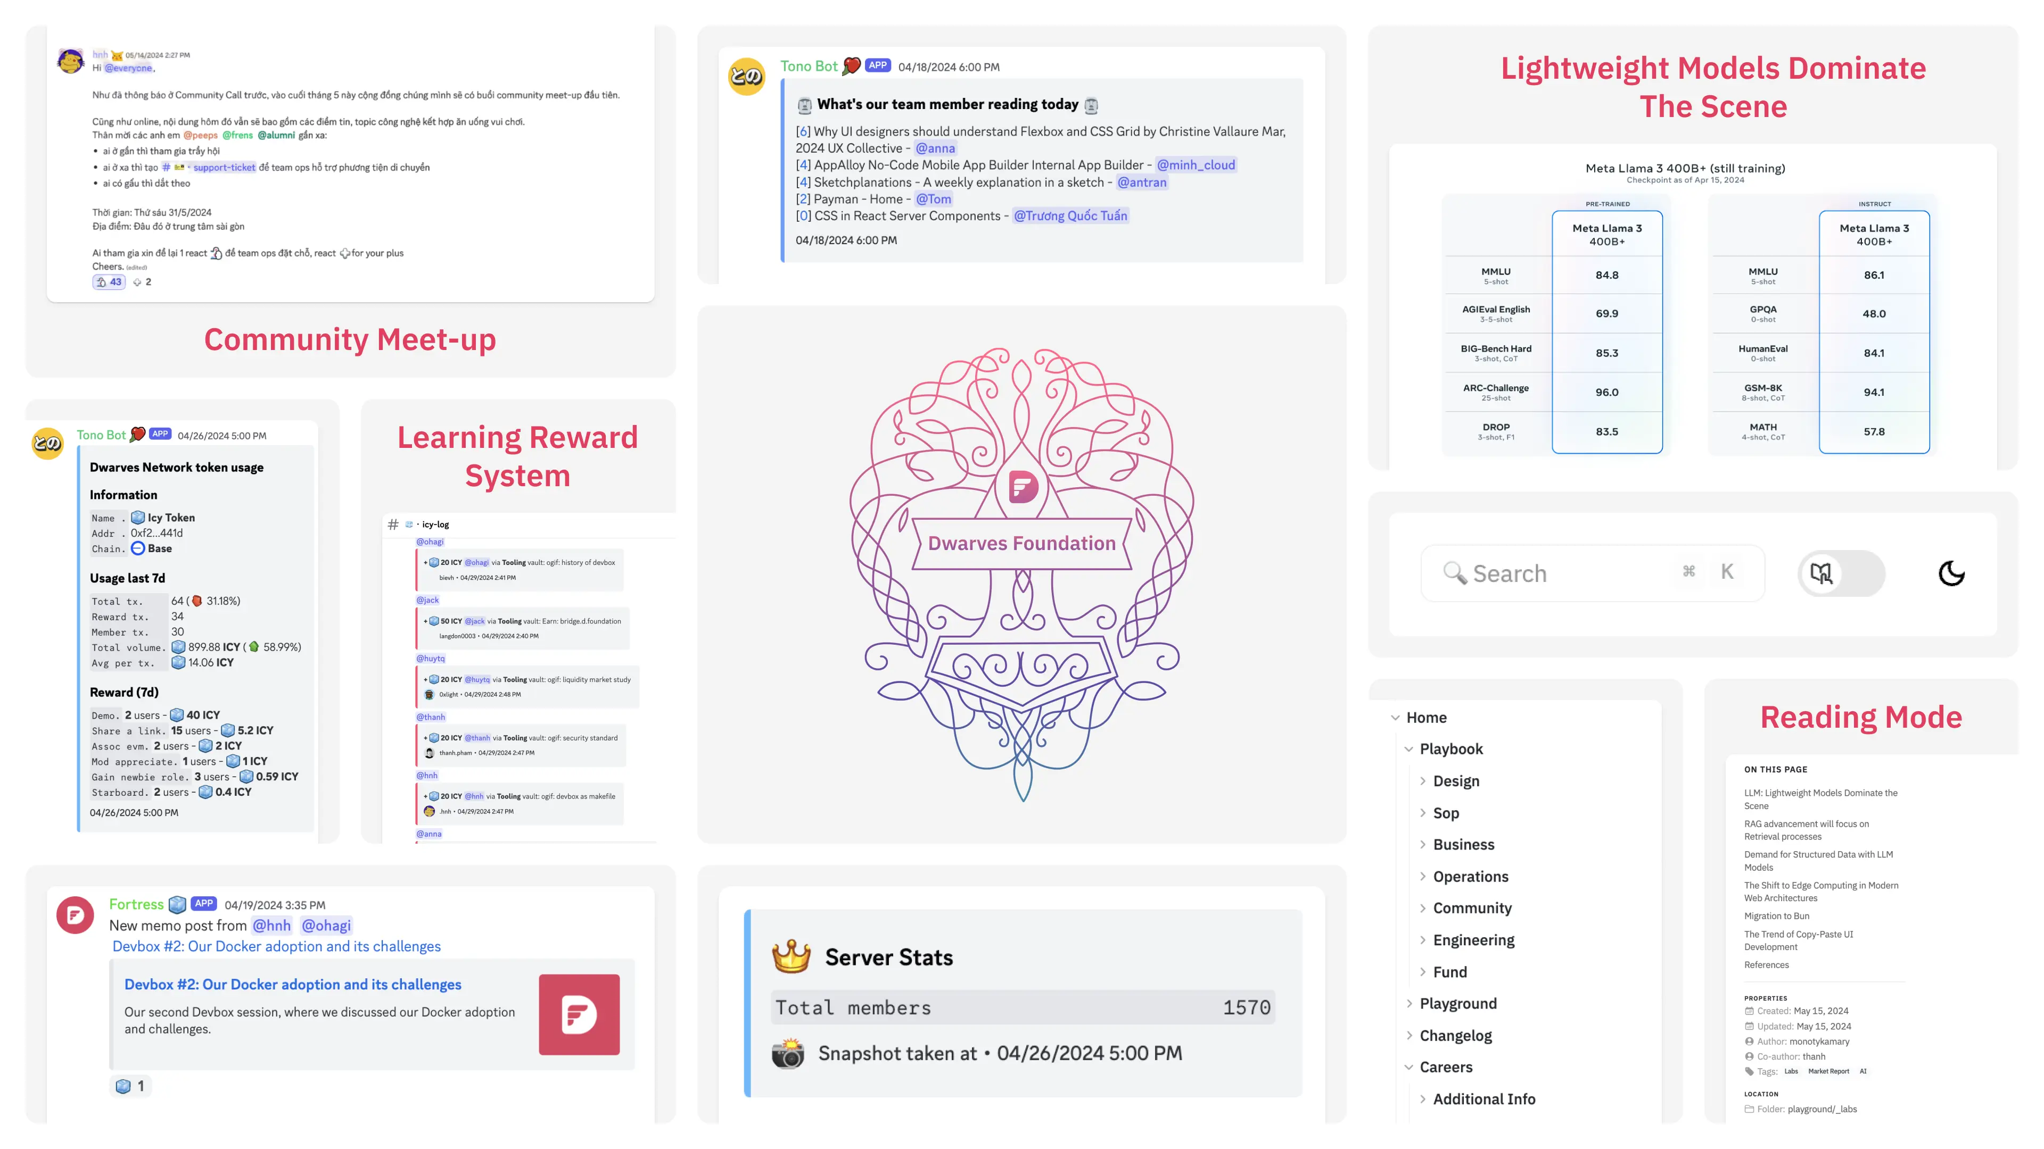
Task: Click Tono Bot avatar on reading post
Action: [x=747, y=76]
